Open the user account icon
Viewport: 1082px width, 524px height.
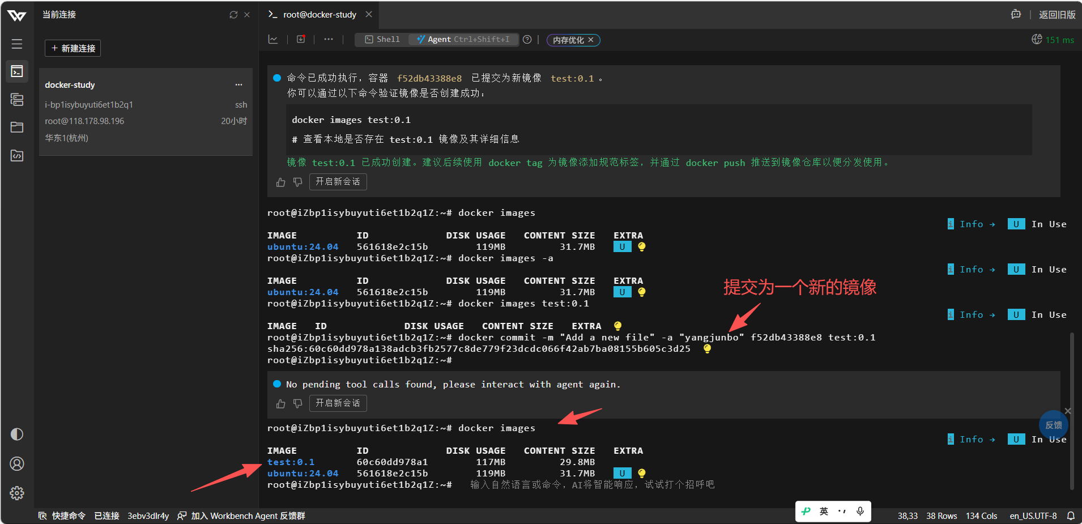point(17,464)
